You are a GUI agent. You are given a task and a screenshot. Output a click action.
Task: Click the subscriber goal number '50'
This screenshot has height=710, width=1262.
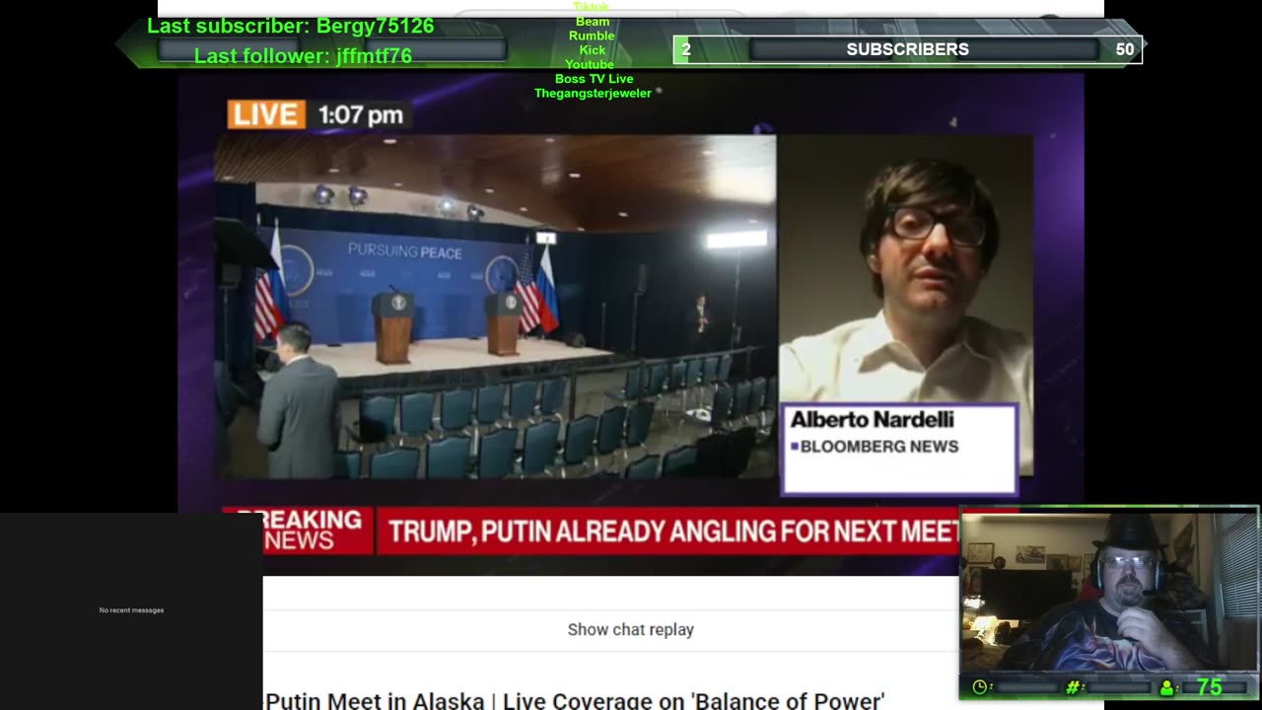click(x=1125, y=49)
